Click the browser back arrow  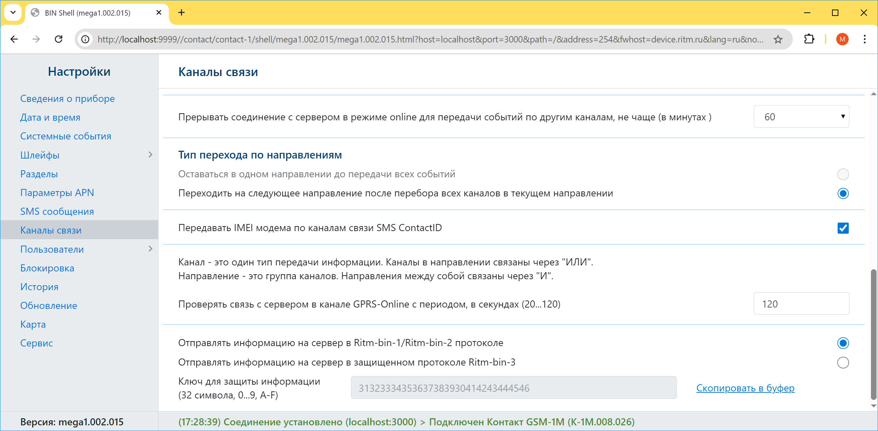(x=14, y=39)
